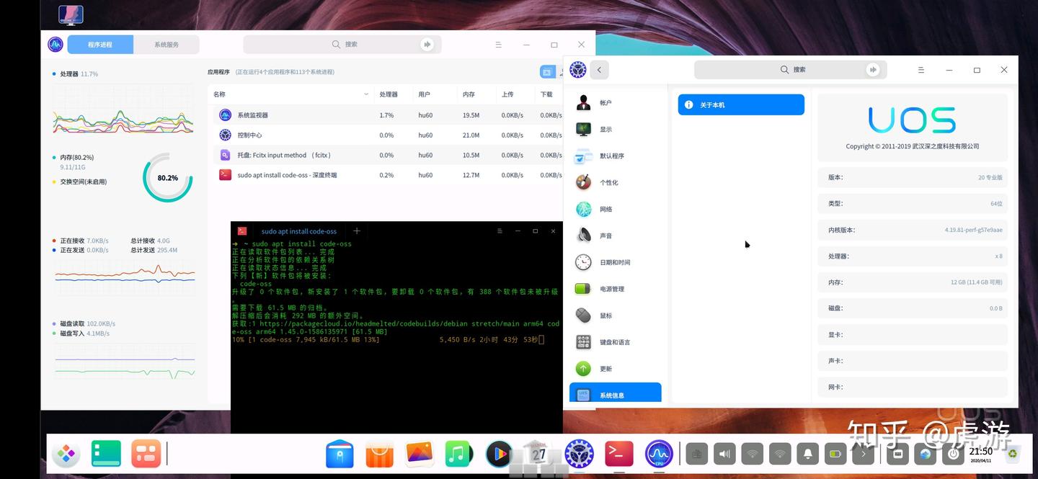Launch the App Store from the dock
The image size is (1038, 479).
(379, 454)
